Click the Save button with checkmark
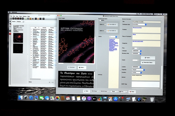This screenshot has width=175, height=116. pos(86,91)
